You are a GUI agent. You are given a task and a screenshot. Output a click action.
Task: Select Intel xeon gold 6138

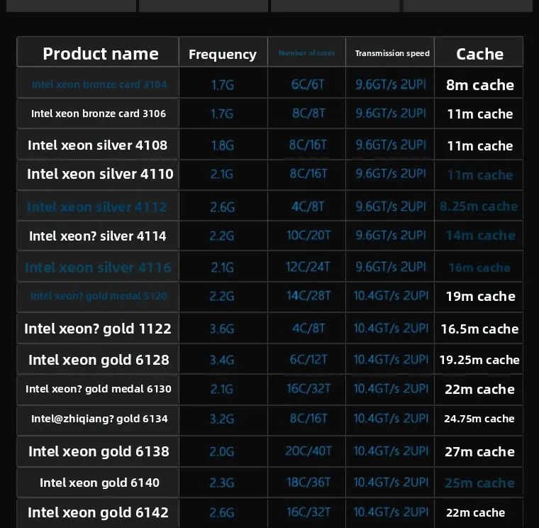[x=99, y=451]
